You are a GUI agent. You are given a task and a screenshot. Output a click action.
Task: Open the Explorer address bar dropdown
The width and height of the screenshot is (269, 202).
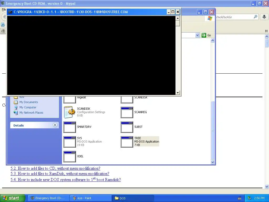pos(197,35)
